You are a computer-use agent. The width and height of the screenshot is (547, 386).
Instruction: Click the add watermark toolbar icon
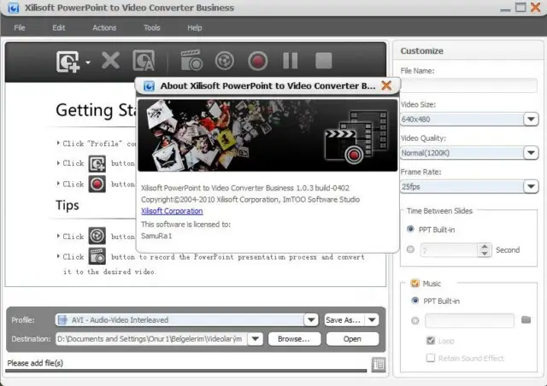(x=144, y=61)
